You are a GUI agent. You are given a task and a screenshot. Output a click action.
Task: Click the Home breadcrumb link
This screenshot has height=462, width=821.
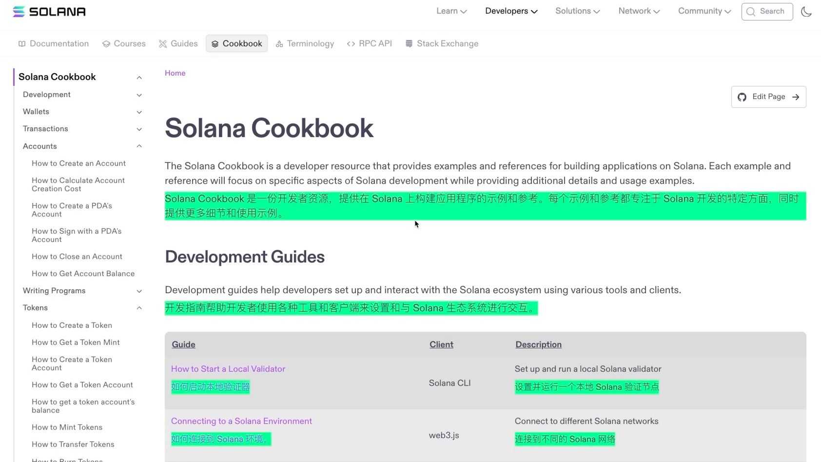coord(175,73)
